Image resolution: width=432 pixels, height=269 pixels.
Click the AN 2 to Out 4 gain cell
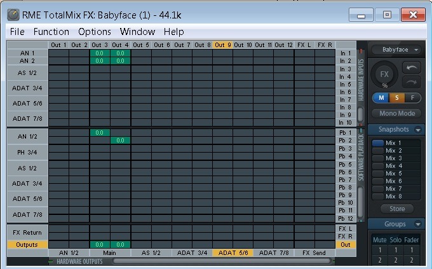[121, 60]
